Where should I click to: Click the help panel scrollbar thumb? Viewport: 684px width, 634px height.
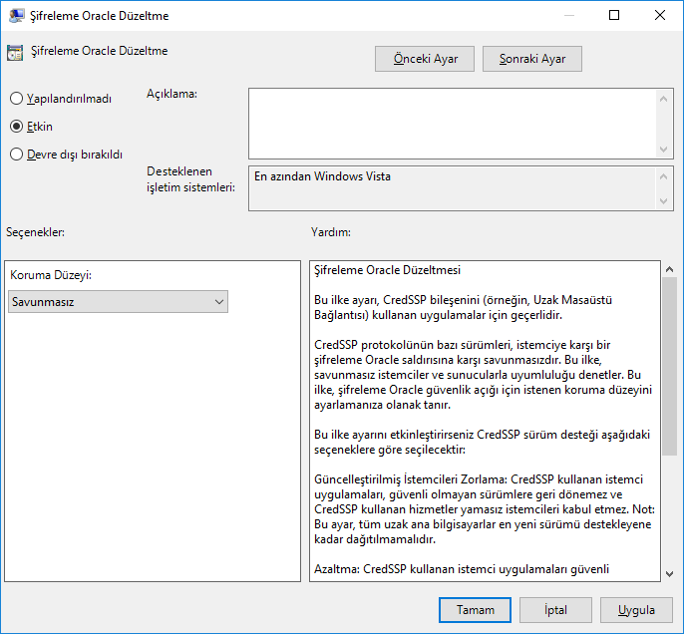[670, 366]
